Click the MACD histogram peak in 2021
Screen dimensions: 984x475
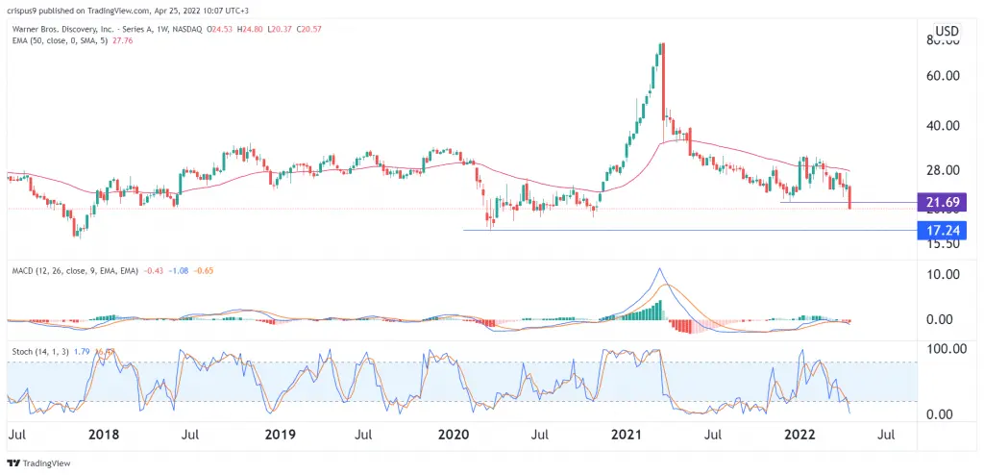(661, 310)
